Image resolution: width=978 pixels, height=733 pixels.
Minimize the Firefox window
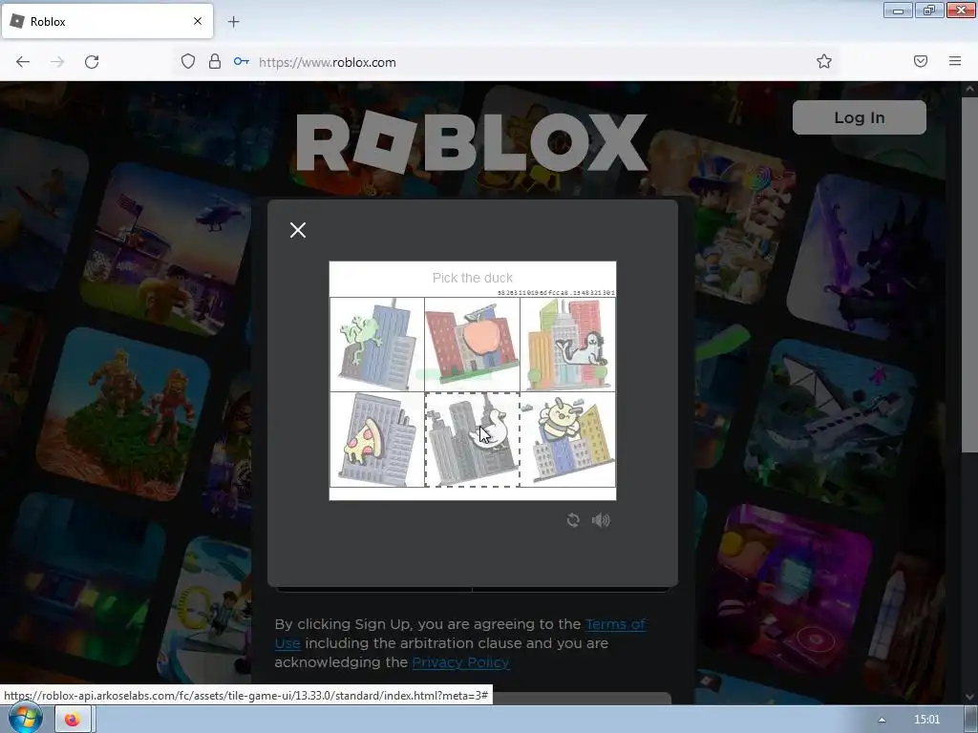[x=898, y=10]
